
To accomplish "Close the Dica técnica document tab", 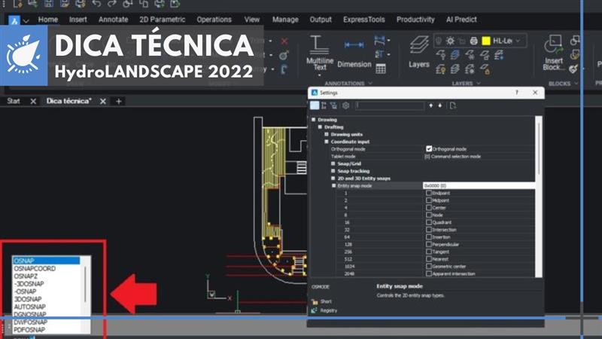I will [103, 101].
